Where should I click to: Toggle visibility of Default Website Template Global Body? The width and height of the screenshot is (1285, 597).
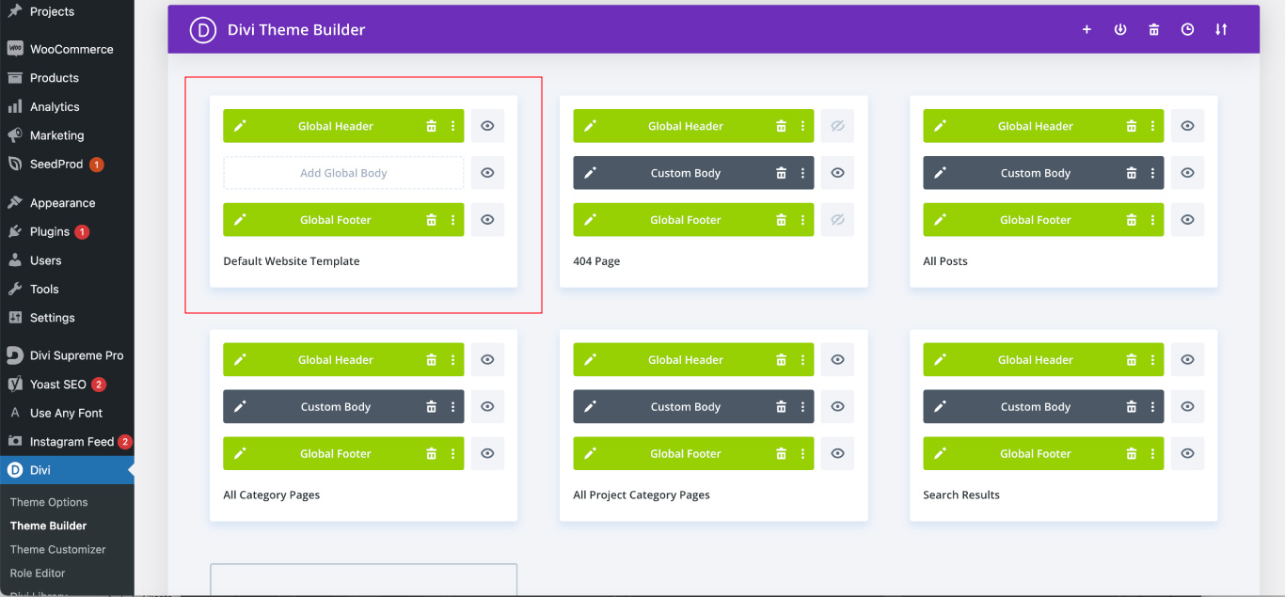(487, 173)
